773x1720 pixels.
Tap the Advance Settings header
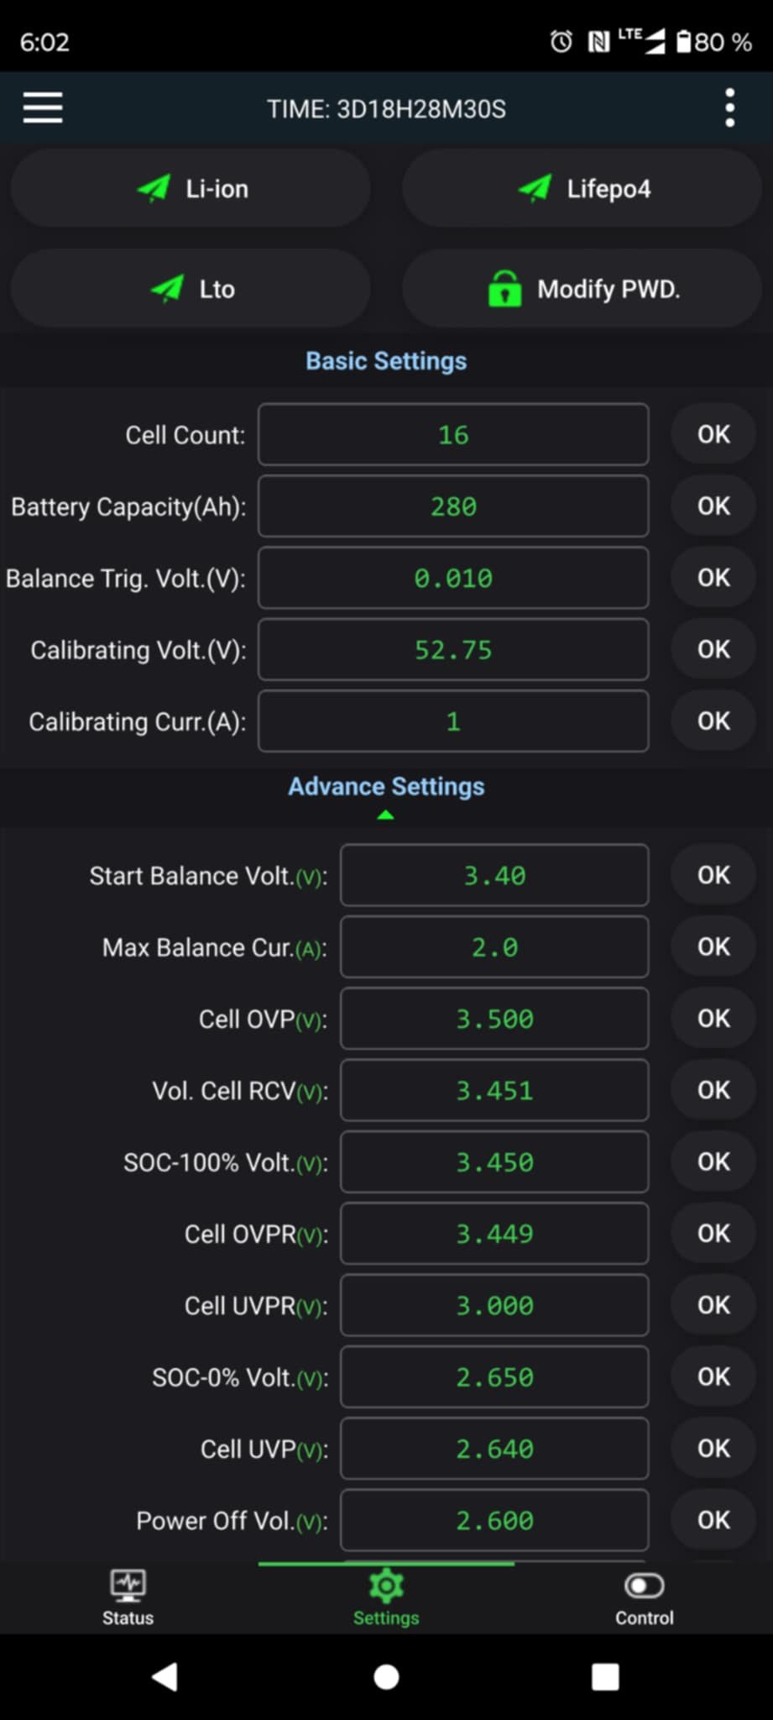(386, 786)
